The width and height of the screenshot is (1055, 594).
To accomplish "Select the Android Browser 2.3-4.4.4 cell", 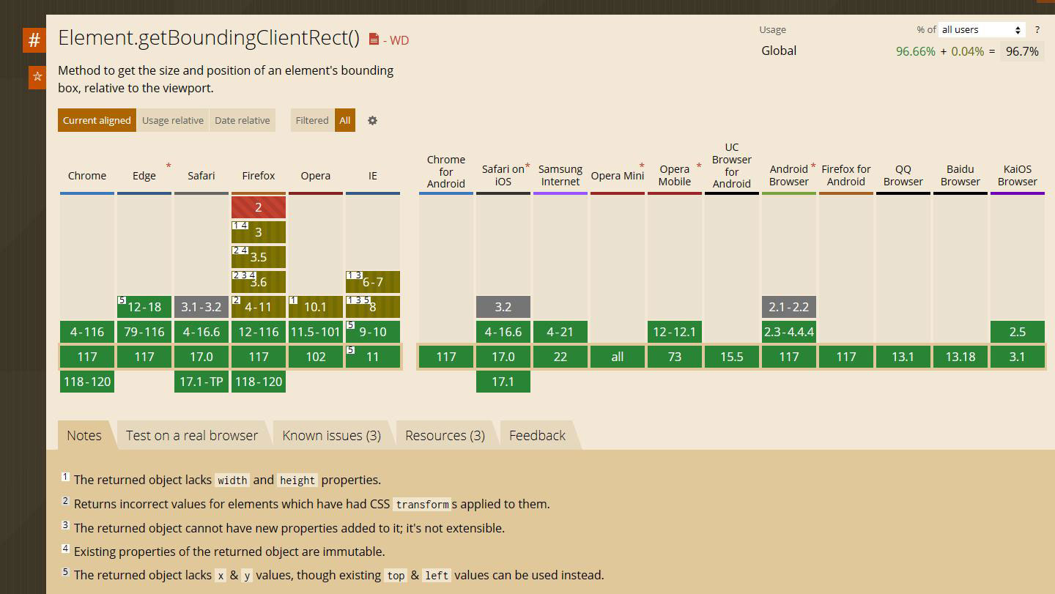I will pos(789,332).
